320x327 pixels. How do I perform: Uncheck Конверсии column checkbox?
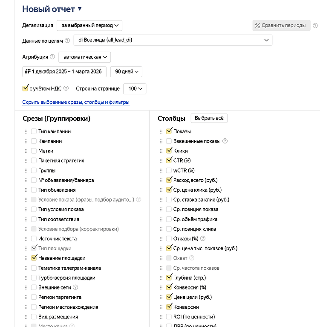pos(169,307)
